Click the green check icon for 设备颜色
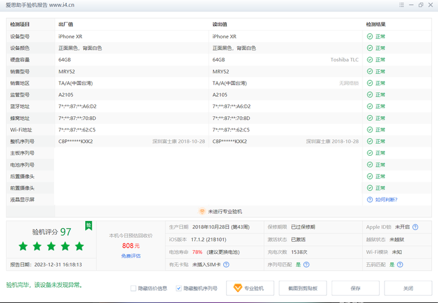Image resolution: width=438 pixels, height=303 pixels. click(x=370, y=48)
